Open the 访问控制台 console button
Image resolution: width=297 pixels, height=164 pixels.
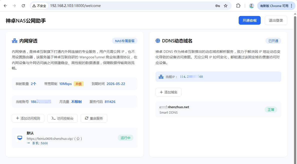pyautogui.click(x=62, y=118)
